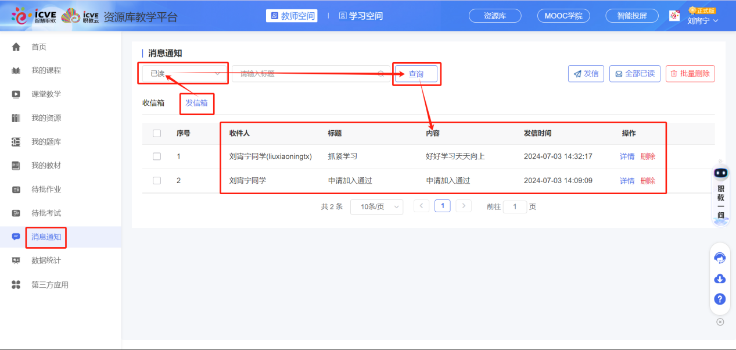Open the 10条/页 page size dropdown
736x350 pixels.
click(376, 206)
